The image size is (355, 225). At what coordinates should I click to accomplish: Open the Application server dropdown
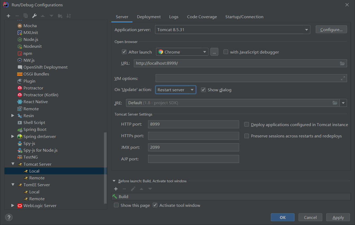[233, 30]
